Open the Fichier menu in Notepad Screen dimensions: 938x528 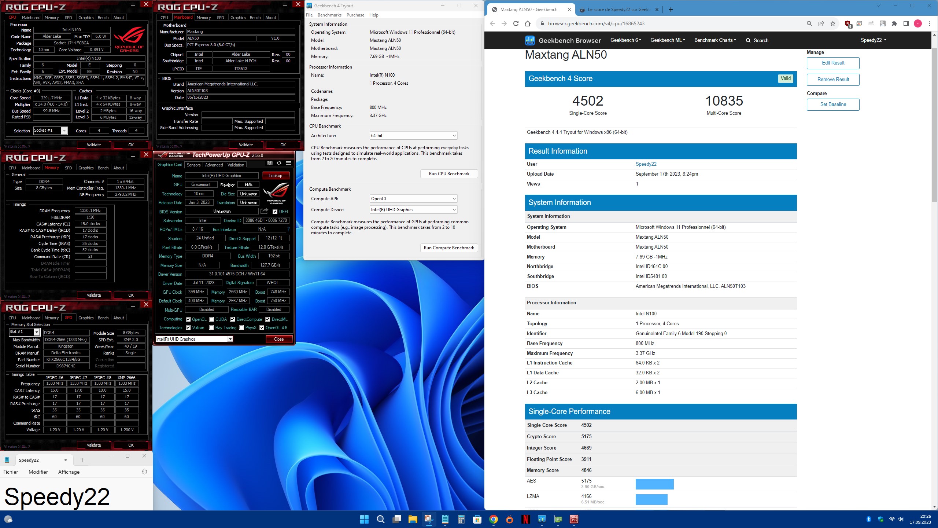pos(11,472)
